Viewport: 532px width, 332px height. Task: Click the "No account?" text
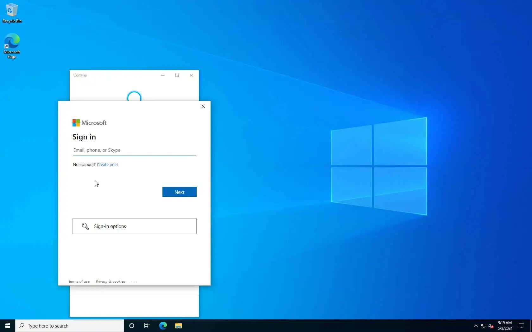tap(84, 164)
